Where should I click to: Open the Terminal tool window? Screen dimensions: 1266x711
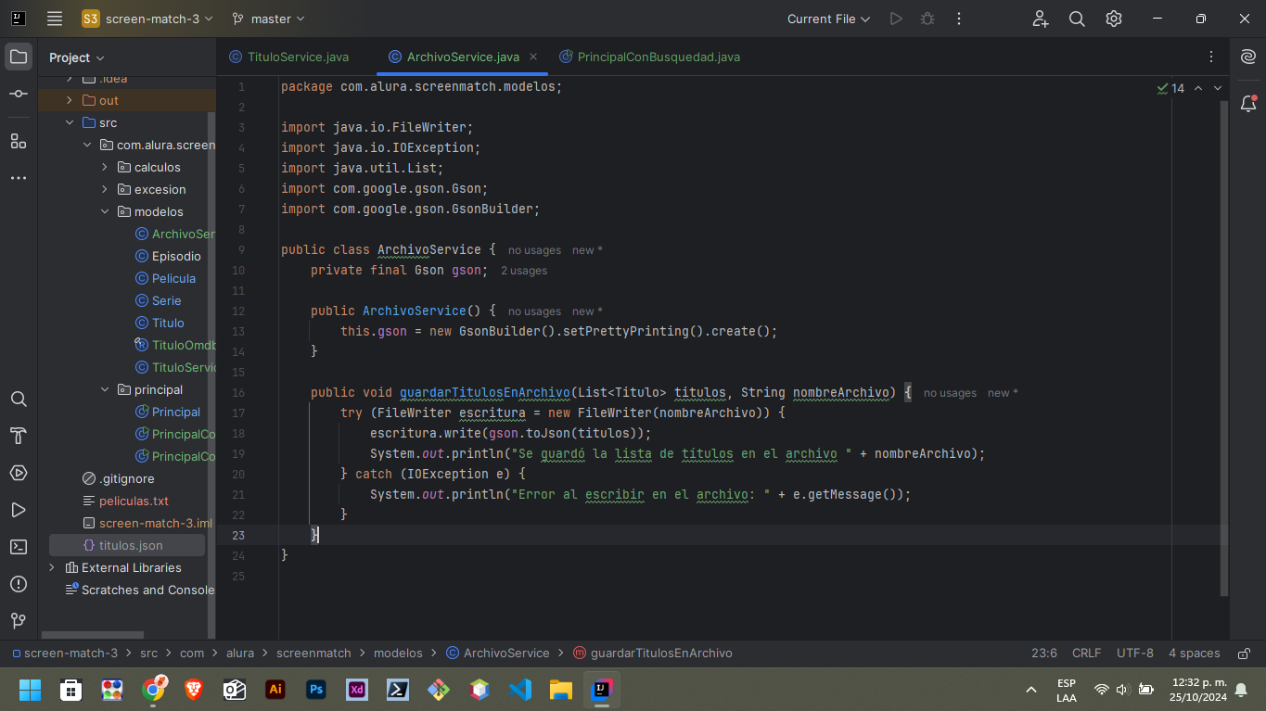[19, 547]
